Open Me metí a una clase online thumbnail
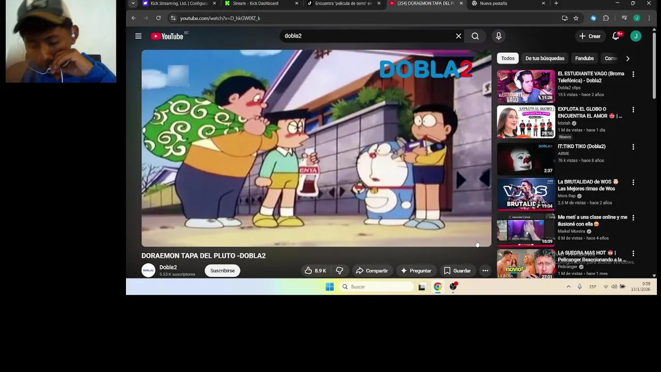Image resolution: width=661 pixels, height=372 pixels. click(x=526, y=230)
